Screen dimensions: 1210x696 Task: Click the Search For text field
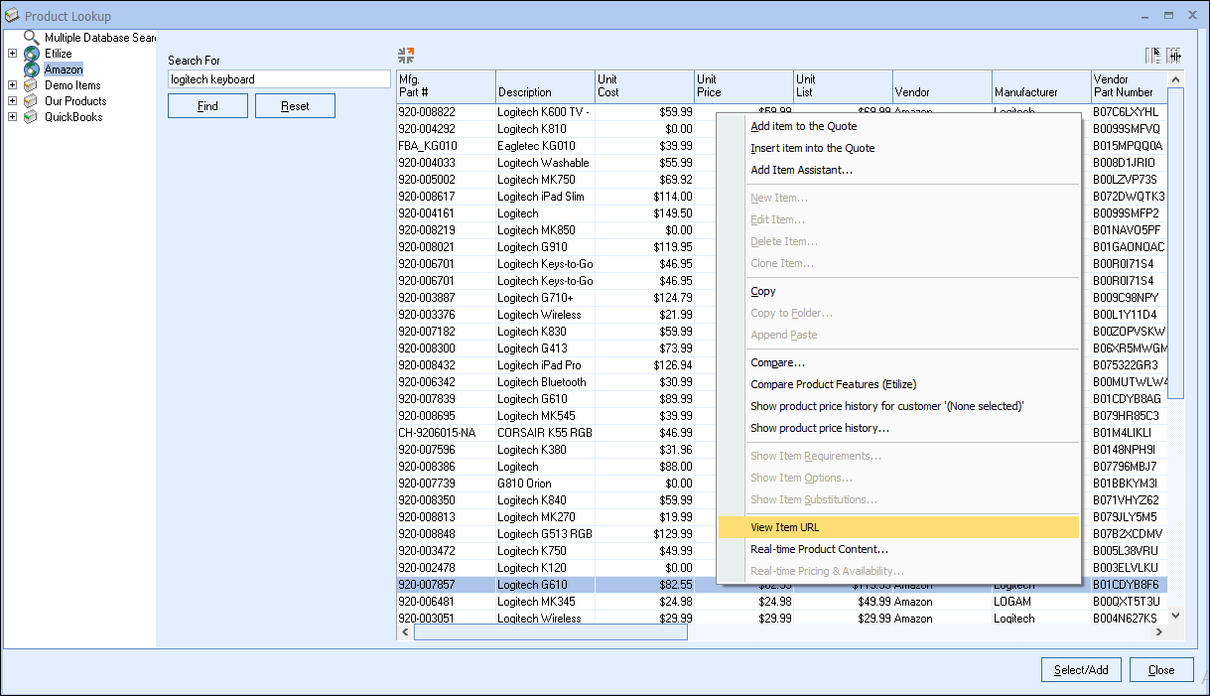(279, 79)
